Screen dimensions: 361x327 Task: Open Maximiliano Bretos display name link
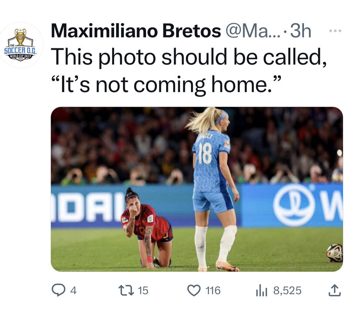[136, 31]
